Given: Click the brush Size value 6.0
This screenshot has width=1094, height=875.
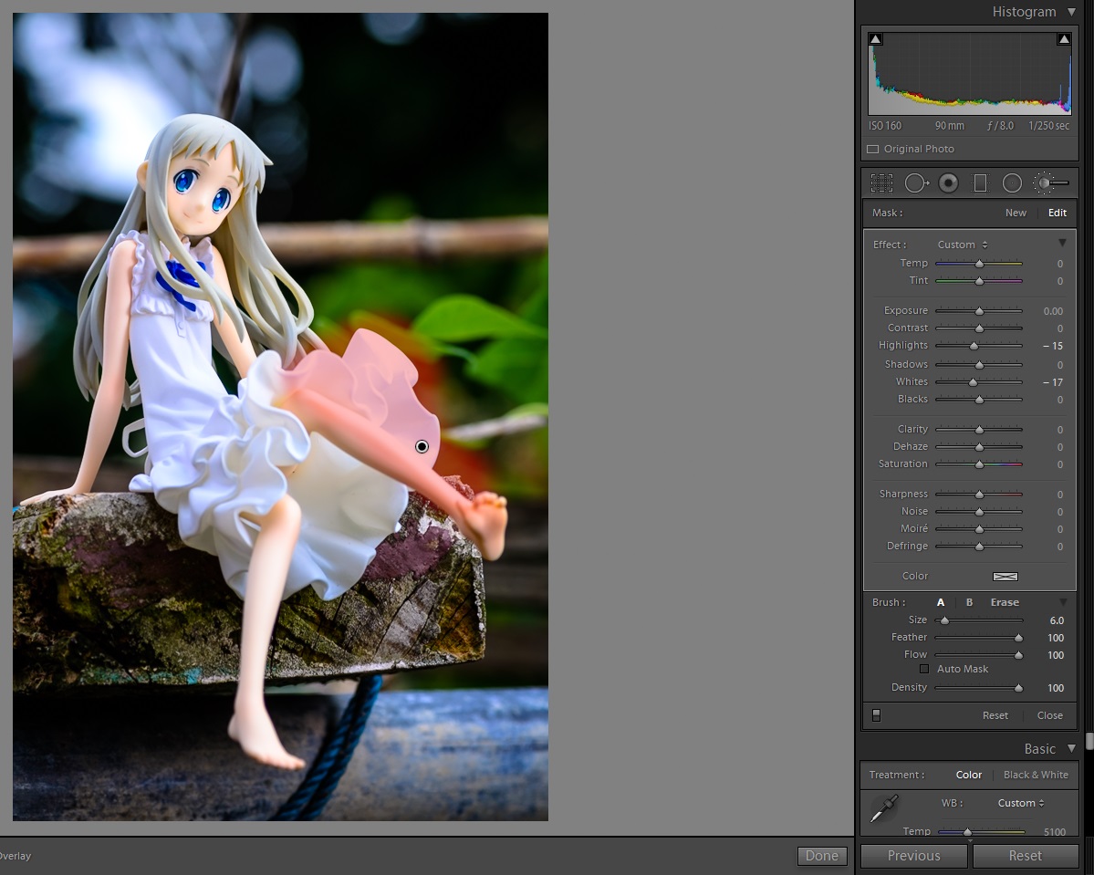Looking at the screenshot, I should [x=1057, y=620].
